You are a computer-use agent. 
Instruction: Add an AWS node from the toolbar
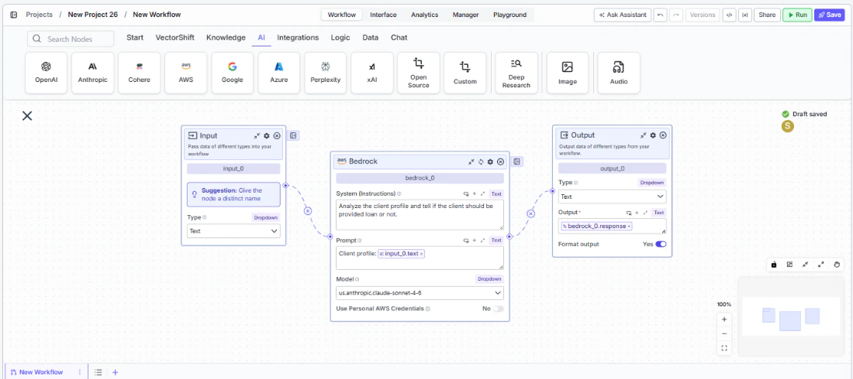186,73
